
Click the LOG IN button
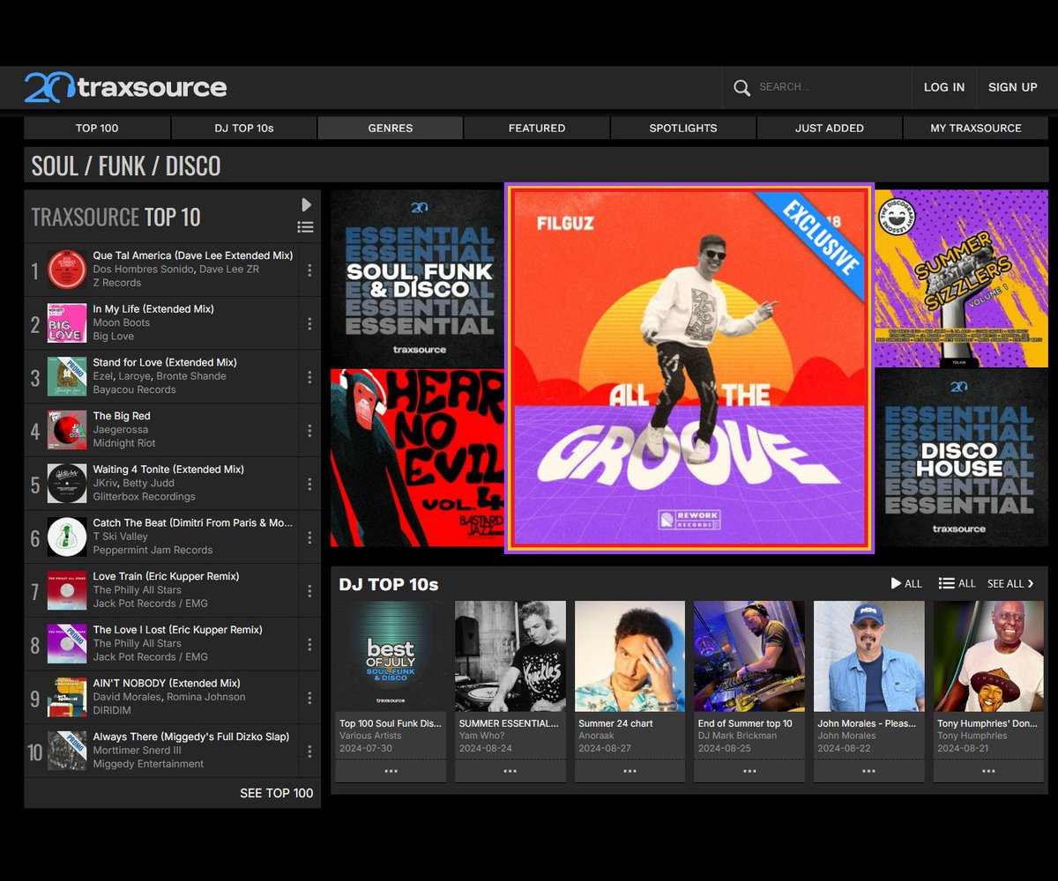944,87
